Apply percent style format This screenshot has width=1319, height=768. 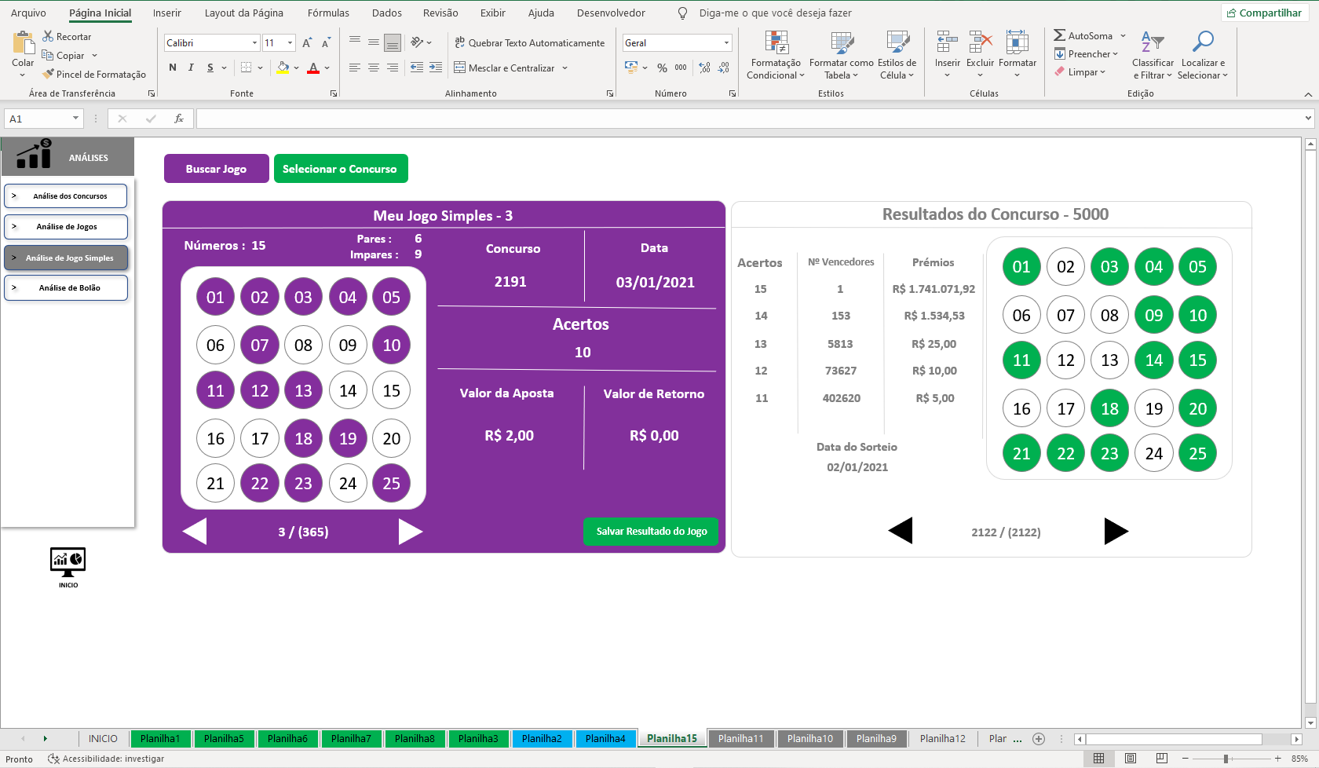pos(662,68)
